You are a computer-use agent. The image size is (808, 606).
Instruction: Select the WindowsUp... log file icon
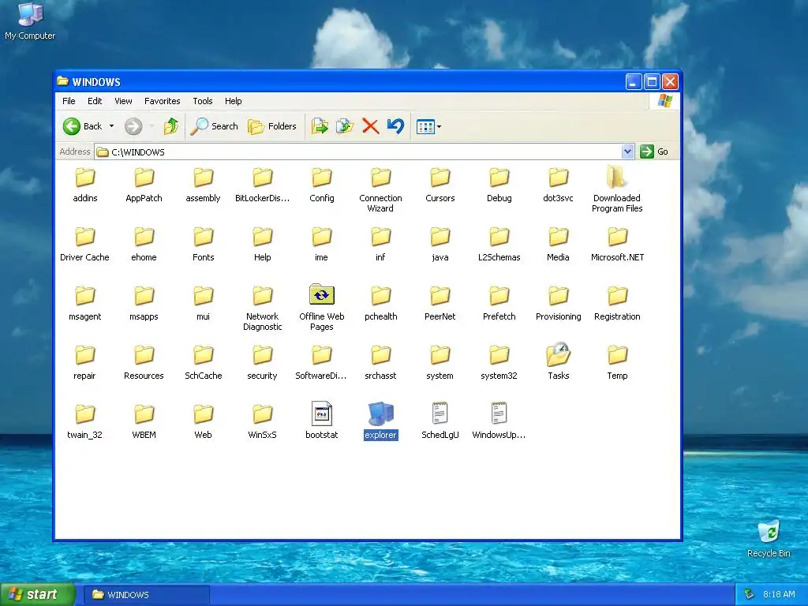499,413
